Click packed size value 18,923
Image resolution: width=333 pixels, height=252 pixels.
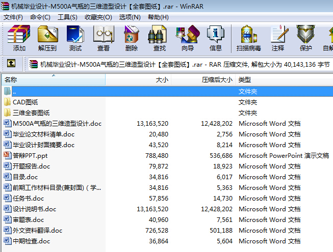coord(223,166)
